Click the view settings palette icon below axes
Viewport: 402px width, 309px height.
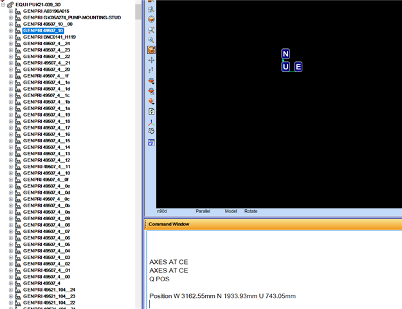[x=151, y=131]
